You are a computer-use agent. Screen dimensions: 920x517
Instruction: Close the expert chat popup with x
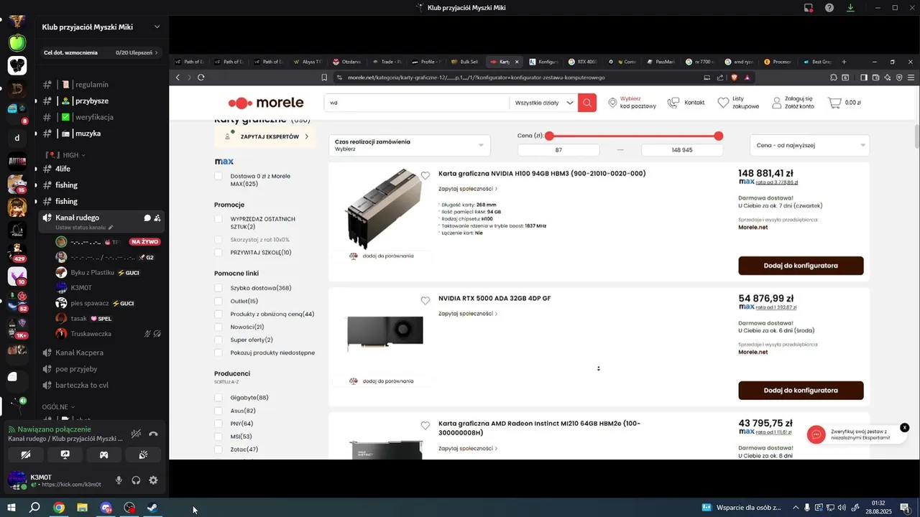coord(904,428)
